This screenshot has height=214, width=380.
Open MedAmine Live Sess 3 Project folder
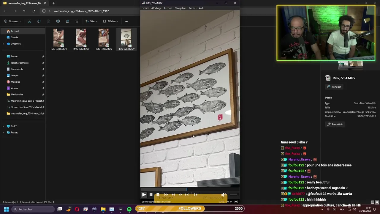23,101
